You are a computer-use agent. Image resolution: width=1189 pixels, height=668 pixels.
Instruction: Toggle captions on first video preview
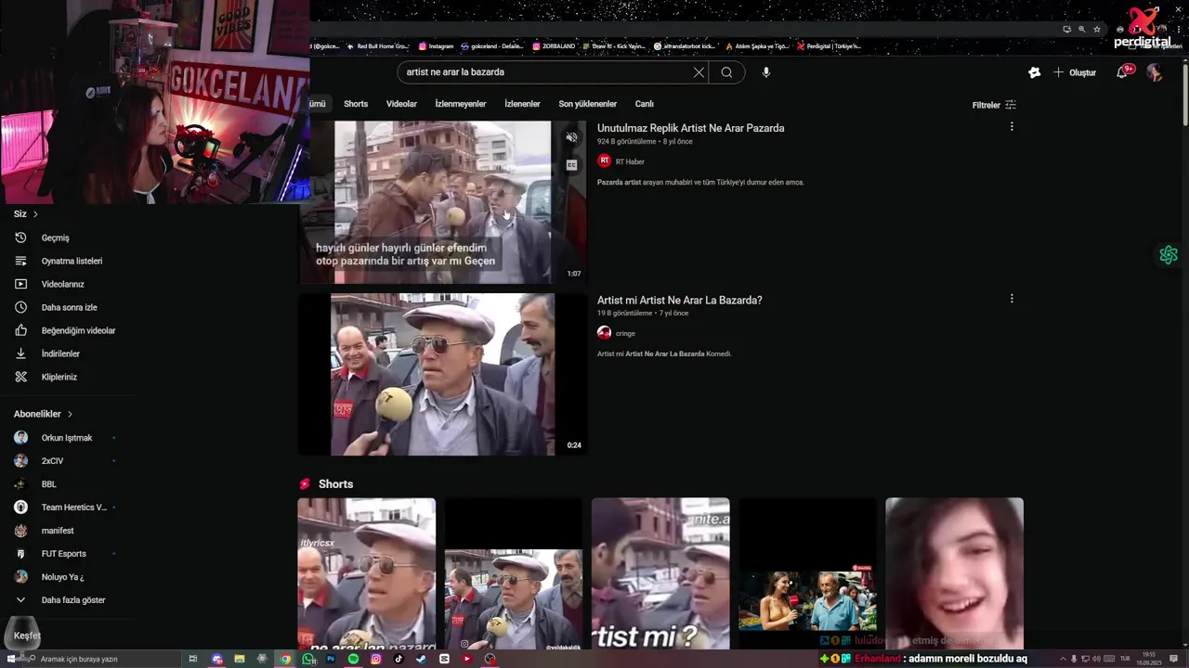click(x=571, y=165)
